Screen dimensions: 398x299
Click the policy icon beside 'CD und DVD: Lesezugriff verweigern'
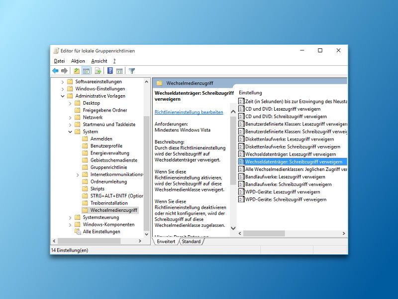coord(241,109)
